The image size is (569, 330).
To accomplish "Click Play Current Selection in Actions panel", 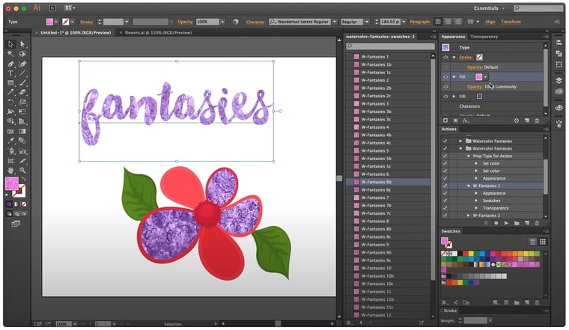I will click(506, 223).
